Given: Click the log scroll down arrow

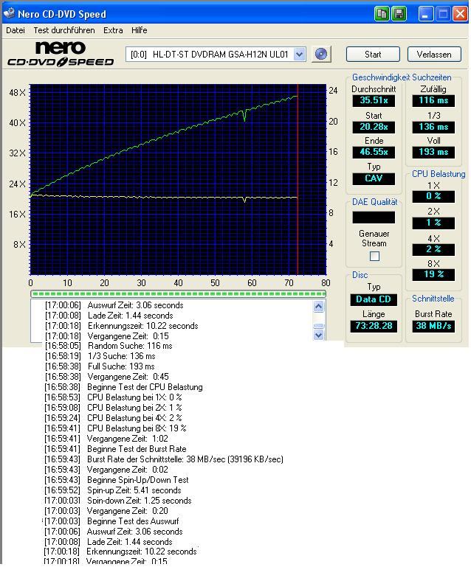Looking at the screenshot, I should [319, 335].
